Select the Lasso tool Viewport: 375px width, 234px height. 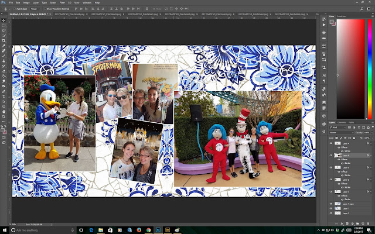coord(4,30)
